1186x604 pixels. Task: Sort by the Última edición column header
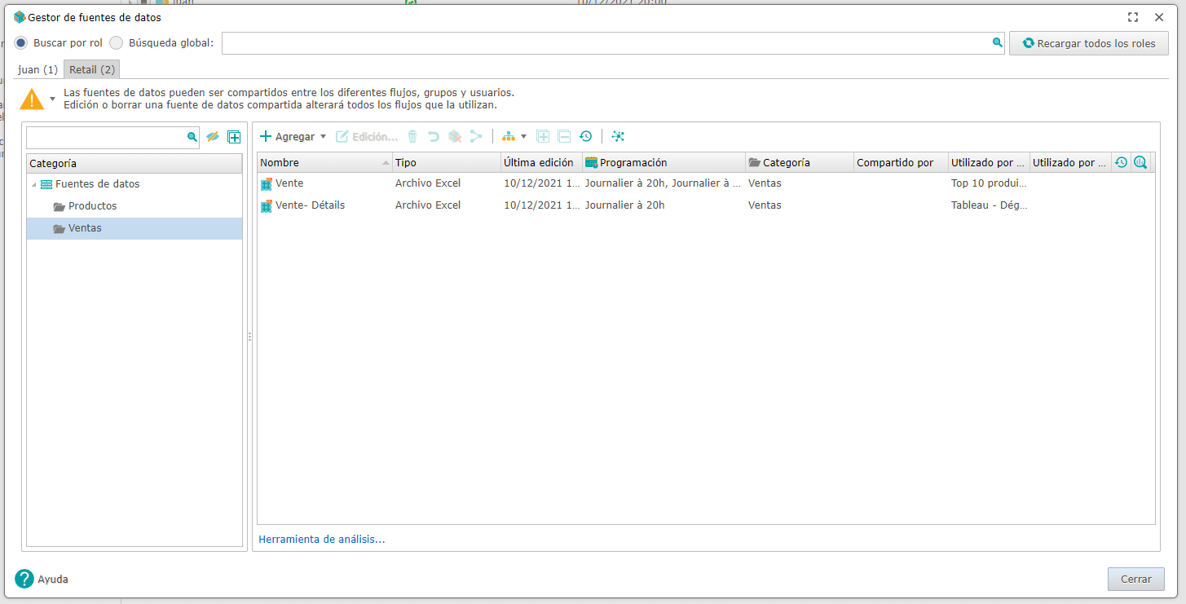click(x=541, y=162)
